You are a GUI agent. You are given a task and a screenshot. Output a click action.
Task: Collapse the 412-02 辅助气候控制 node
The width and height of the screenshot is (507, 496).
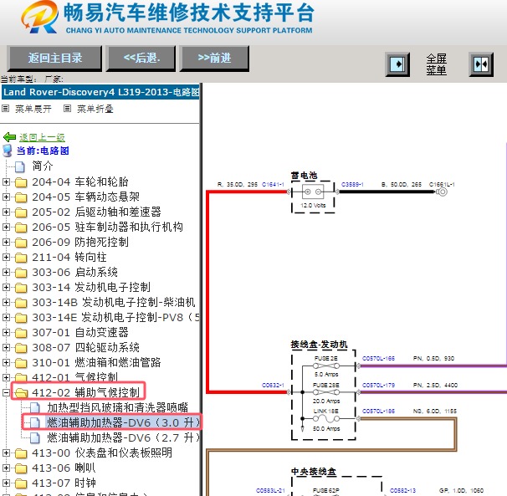6,392
